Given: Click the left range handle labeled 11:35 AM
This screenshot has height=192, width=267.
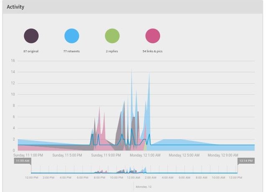Looking at the screenshot, I should (23, 161).
